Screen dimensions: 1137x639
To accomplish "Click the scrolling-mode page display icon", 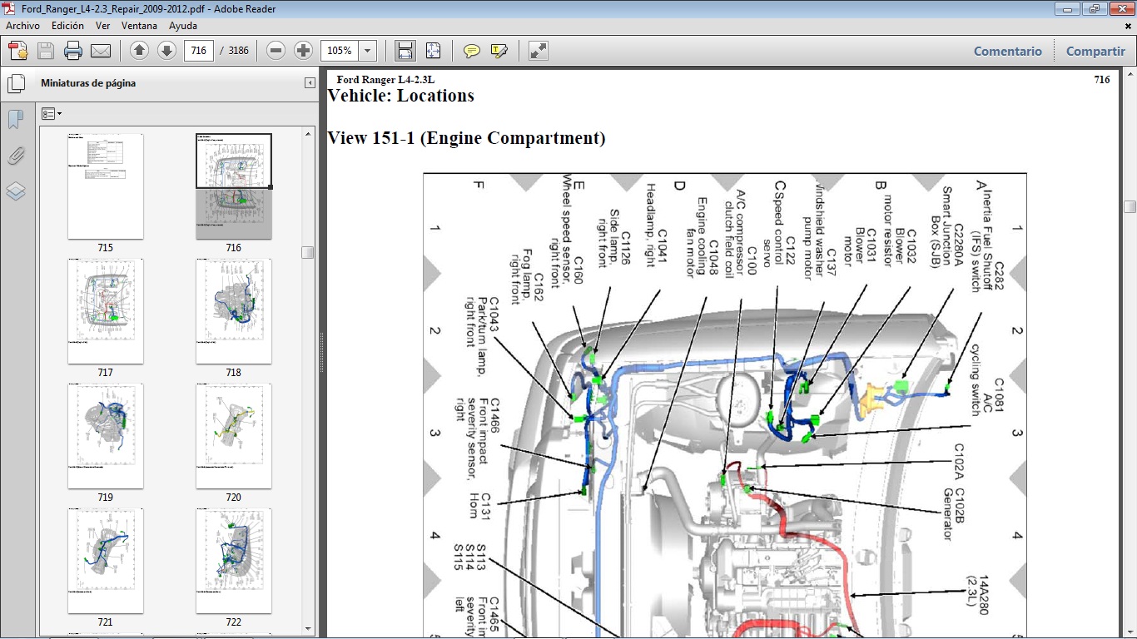I will 405,51.
